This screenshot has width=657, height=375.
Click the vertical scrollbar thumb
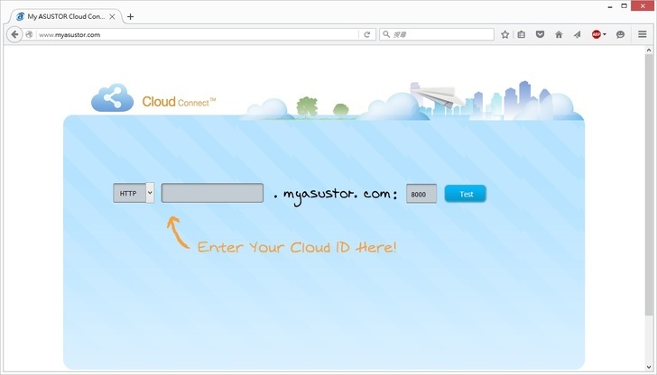tap(649, 184)
